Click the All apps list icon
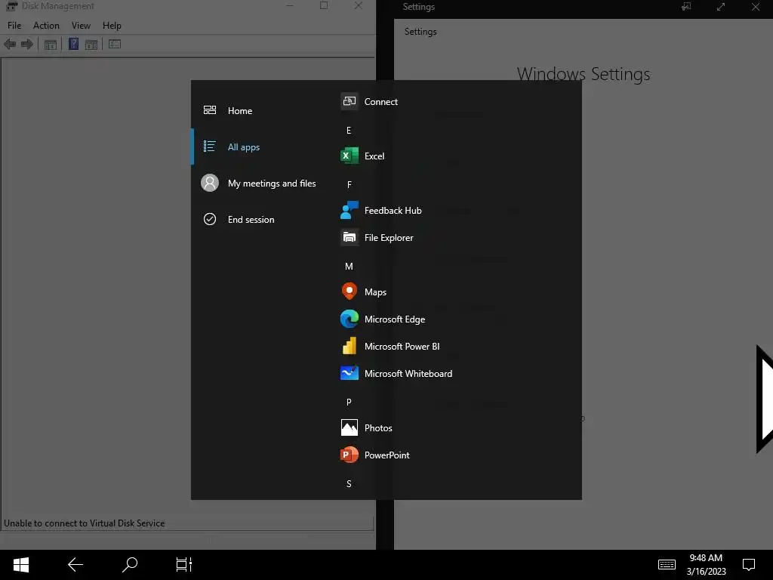Screen dimensions: 773x580 pyautogui.click(x=210, y=147)
